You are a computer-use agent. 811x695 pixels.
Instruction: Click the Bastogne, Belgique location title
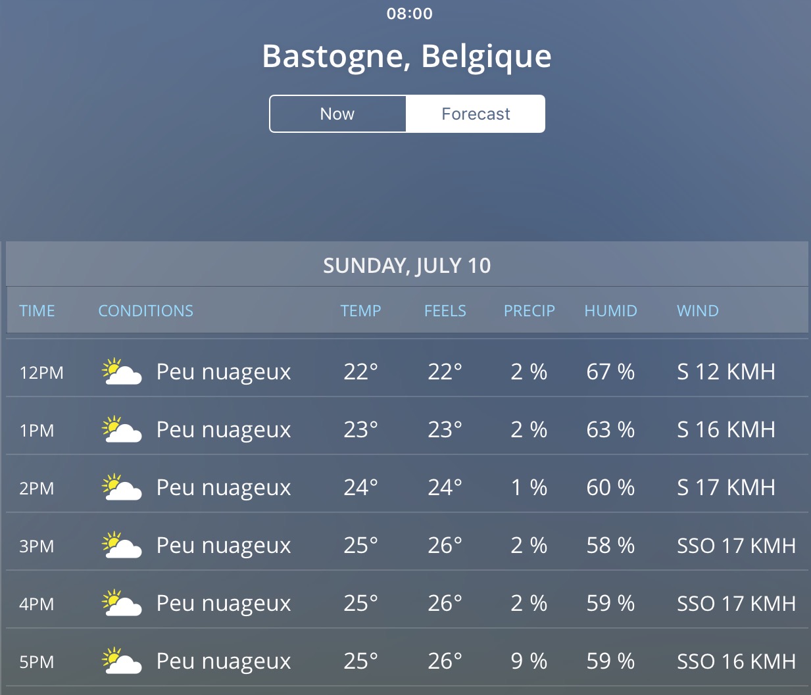point(406,57)
